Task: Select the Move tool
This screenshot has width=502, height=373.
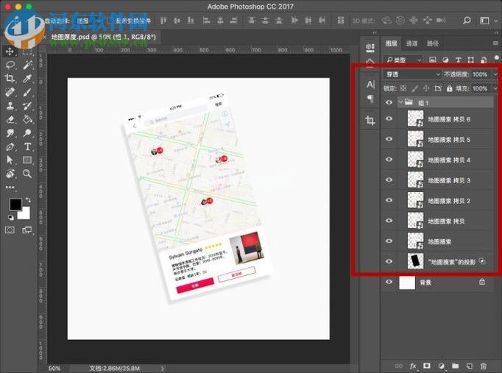Action: point(10,51)
